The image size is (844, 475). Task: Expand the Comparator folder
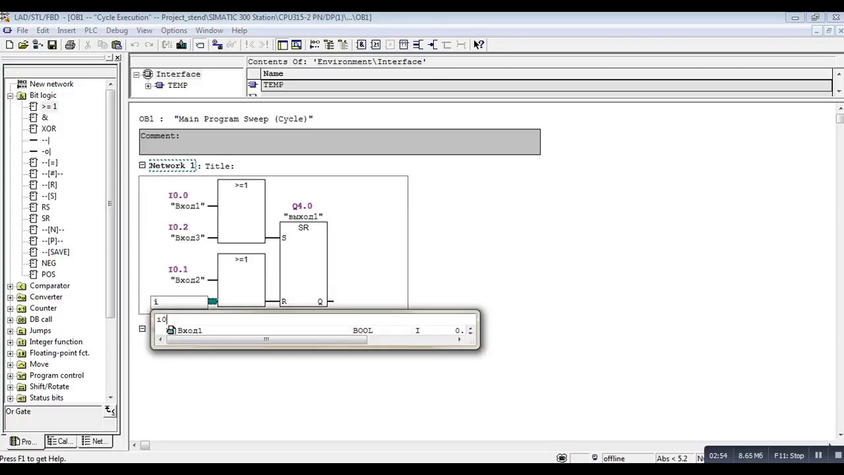pyautogui.click(x=11, y=286)
